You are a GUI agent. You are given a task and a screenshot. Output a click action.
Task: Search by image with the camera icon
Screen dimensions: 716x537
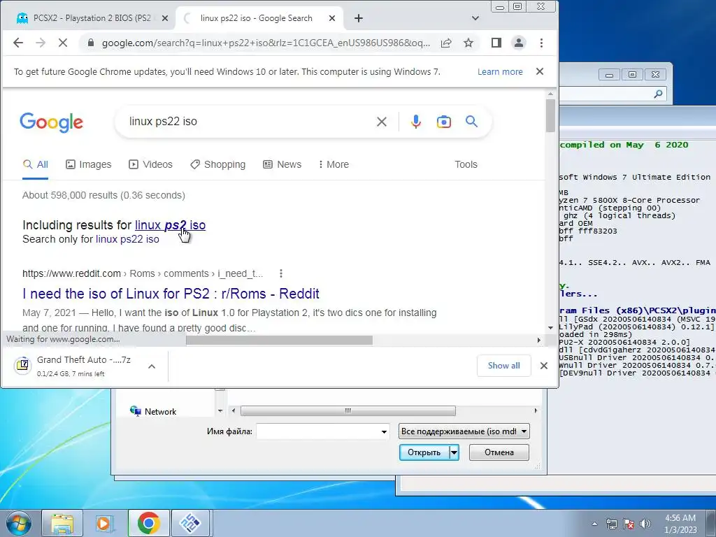coord(443,122)
